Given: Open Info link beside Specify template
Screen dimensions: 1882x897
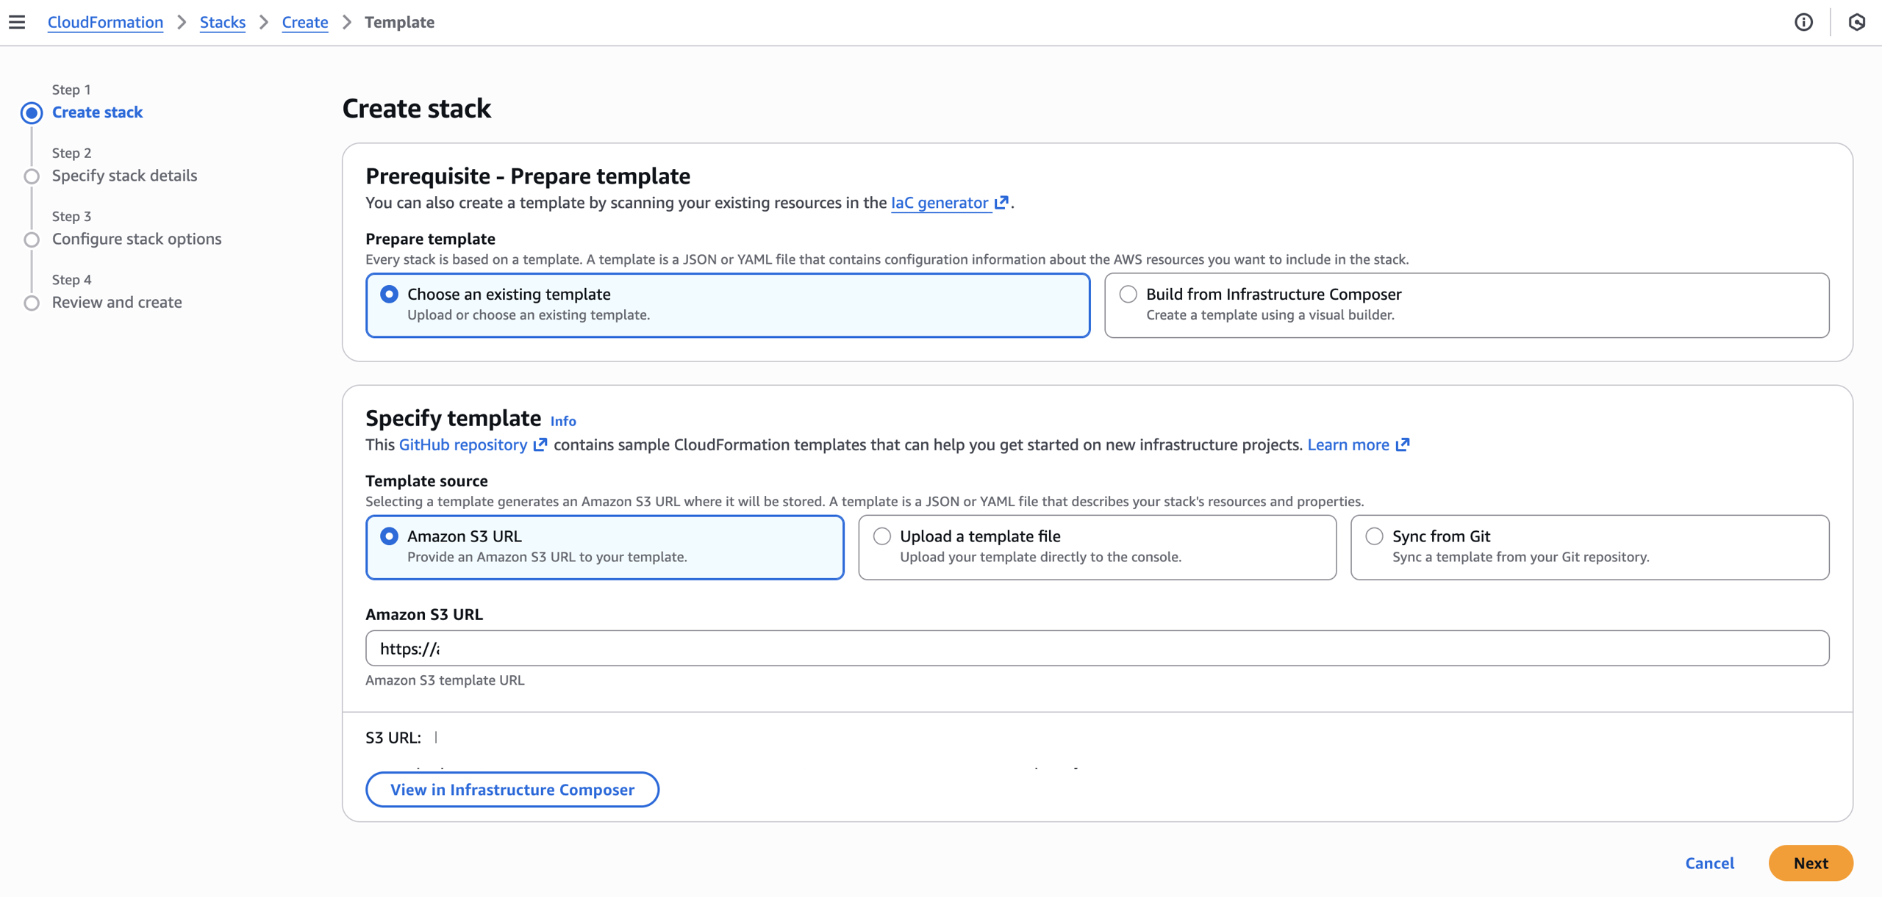Looking at the screenshot, I should click(x=563, y=421).
